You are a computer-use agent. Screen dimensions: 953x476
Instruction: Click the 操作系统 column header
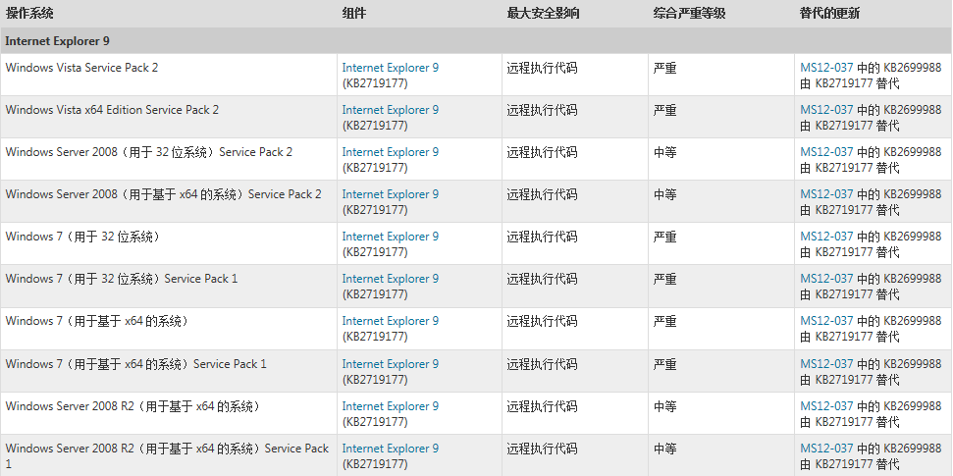(29, 13)
